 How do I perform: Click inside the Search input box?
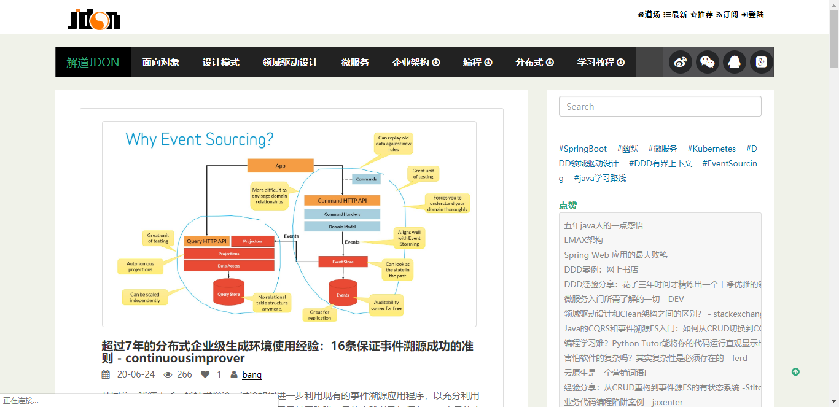click(660, 106)
